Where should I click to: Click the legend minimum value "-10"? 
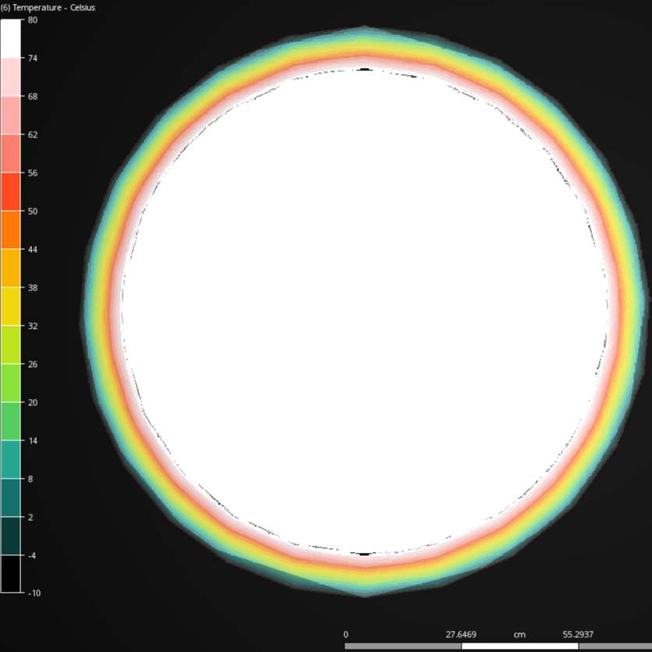34,593
